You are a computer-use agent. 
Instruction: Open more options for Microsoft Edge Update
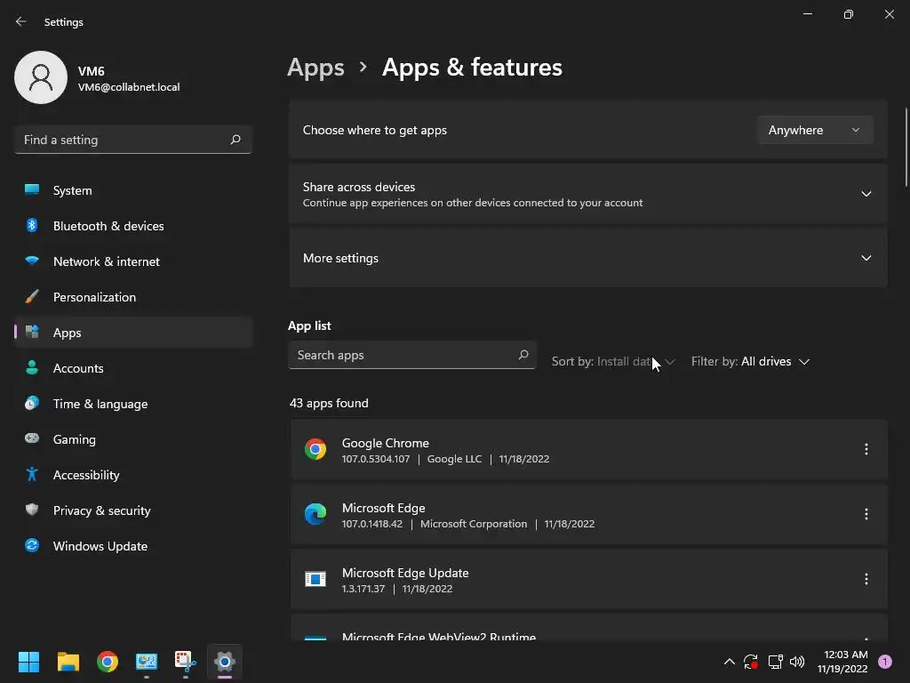click(x=866, y=579)
